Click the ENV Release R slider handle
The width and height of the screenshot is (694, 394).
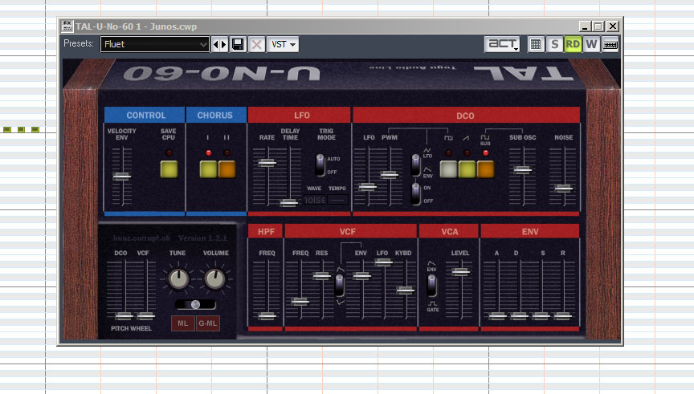[562, 315]
